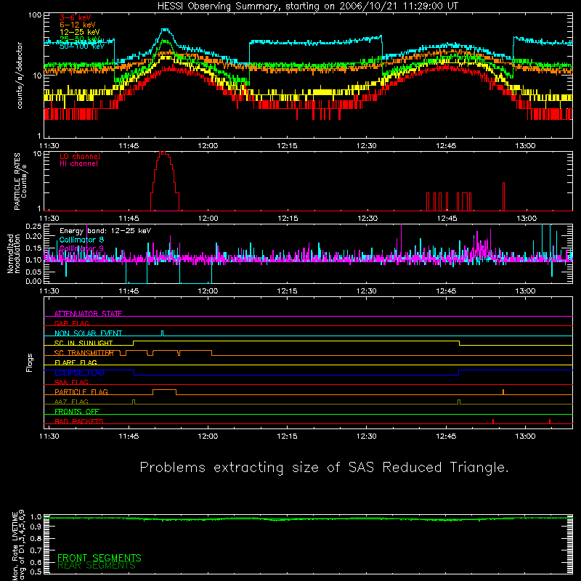The width and height of the screenshot is (581, 581).
Task: Click the 'NON SOLAR EVENT' flag label
Action: (88, 333)
